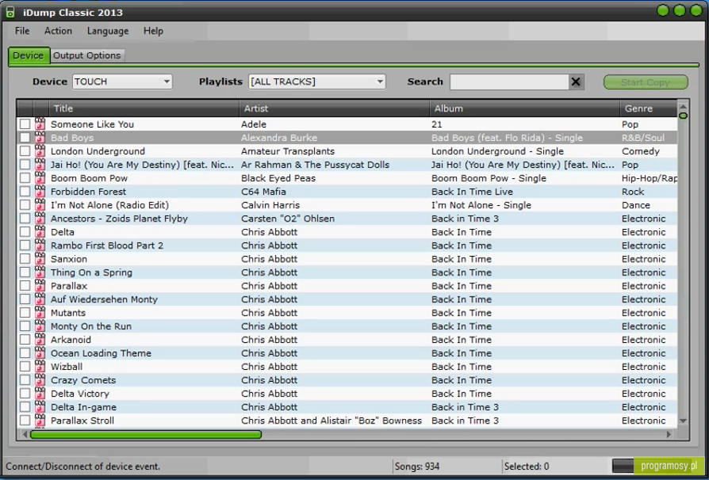709x480 pixels.
Task: Select artist cell 'Amateur Transplants'
Action: 288,151
